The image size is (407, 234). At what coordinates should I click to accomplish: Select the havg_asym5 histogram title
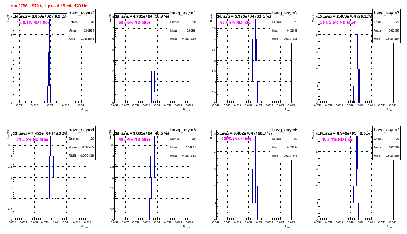[183, 130]
